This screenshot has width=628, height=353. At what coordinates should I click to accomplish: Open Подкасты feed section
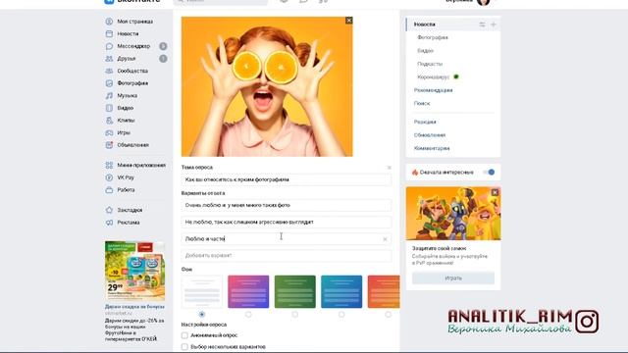[x=430, y=64]
